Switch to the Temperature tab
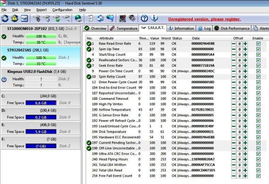This screenshot has width=269, height=184. coord(124,28)
